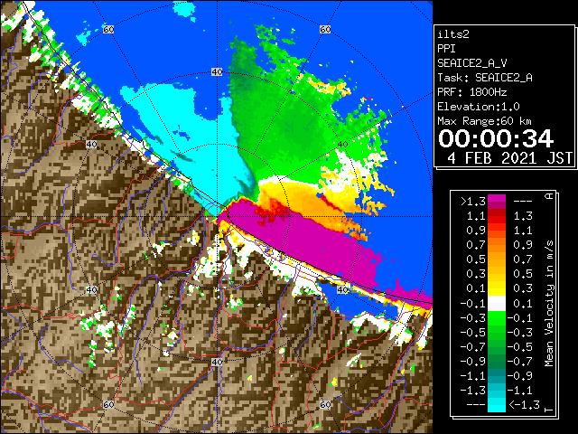Select the PPI scan type label
The width and height of the screenshot is (578, 434).
(x=446, y=49)
